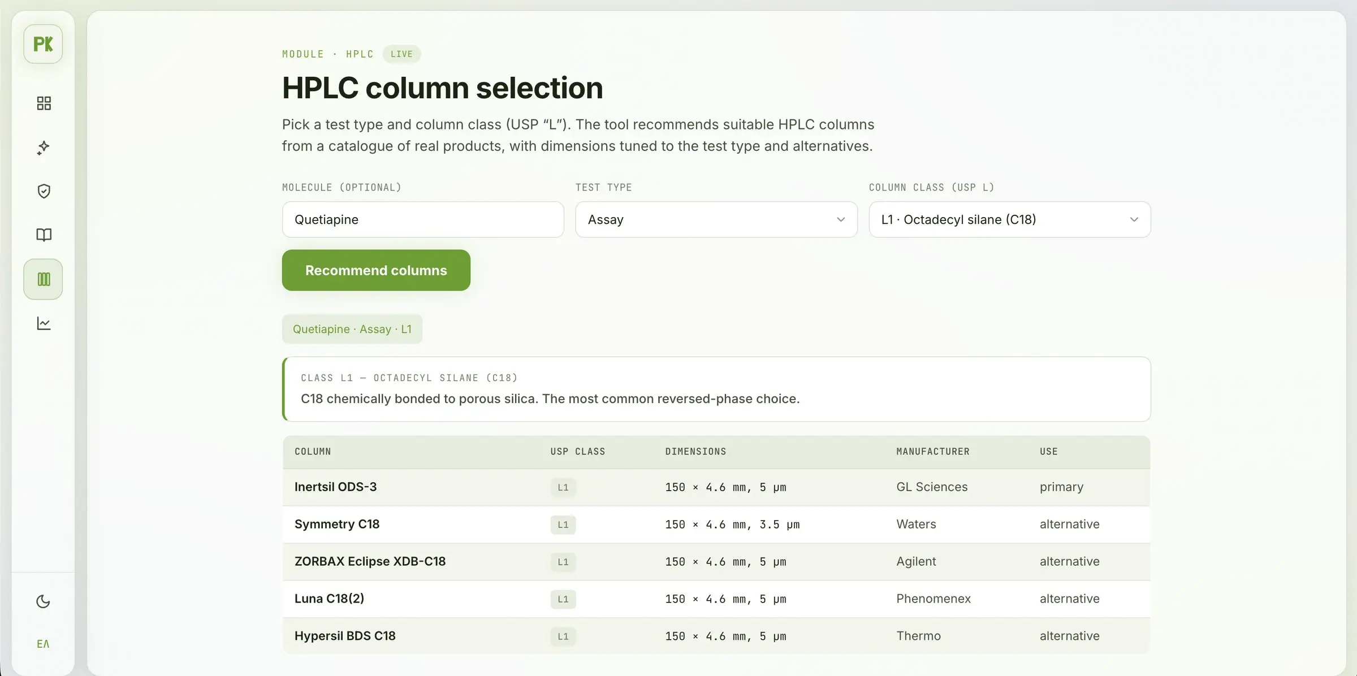Open the Column class dropdown showing L1
This screenshot has height=676, width=1357.
click(x=1010, y=219)
